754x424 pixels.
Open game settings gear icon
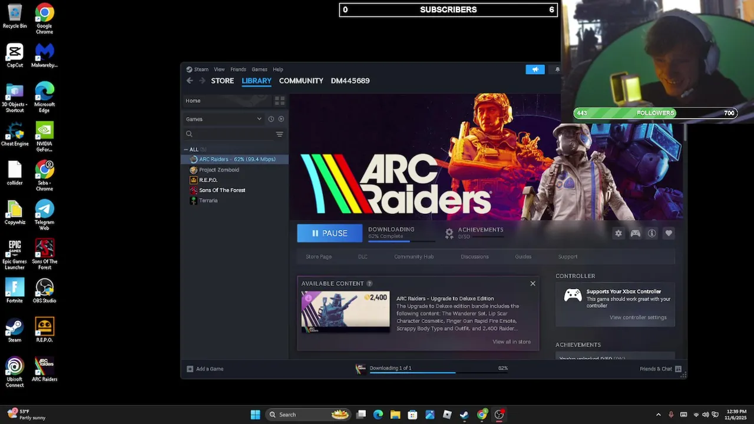point(618,233)
